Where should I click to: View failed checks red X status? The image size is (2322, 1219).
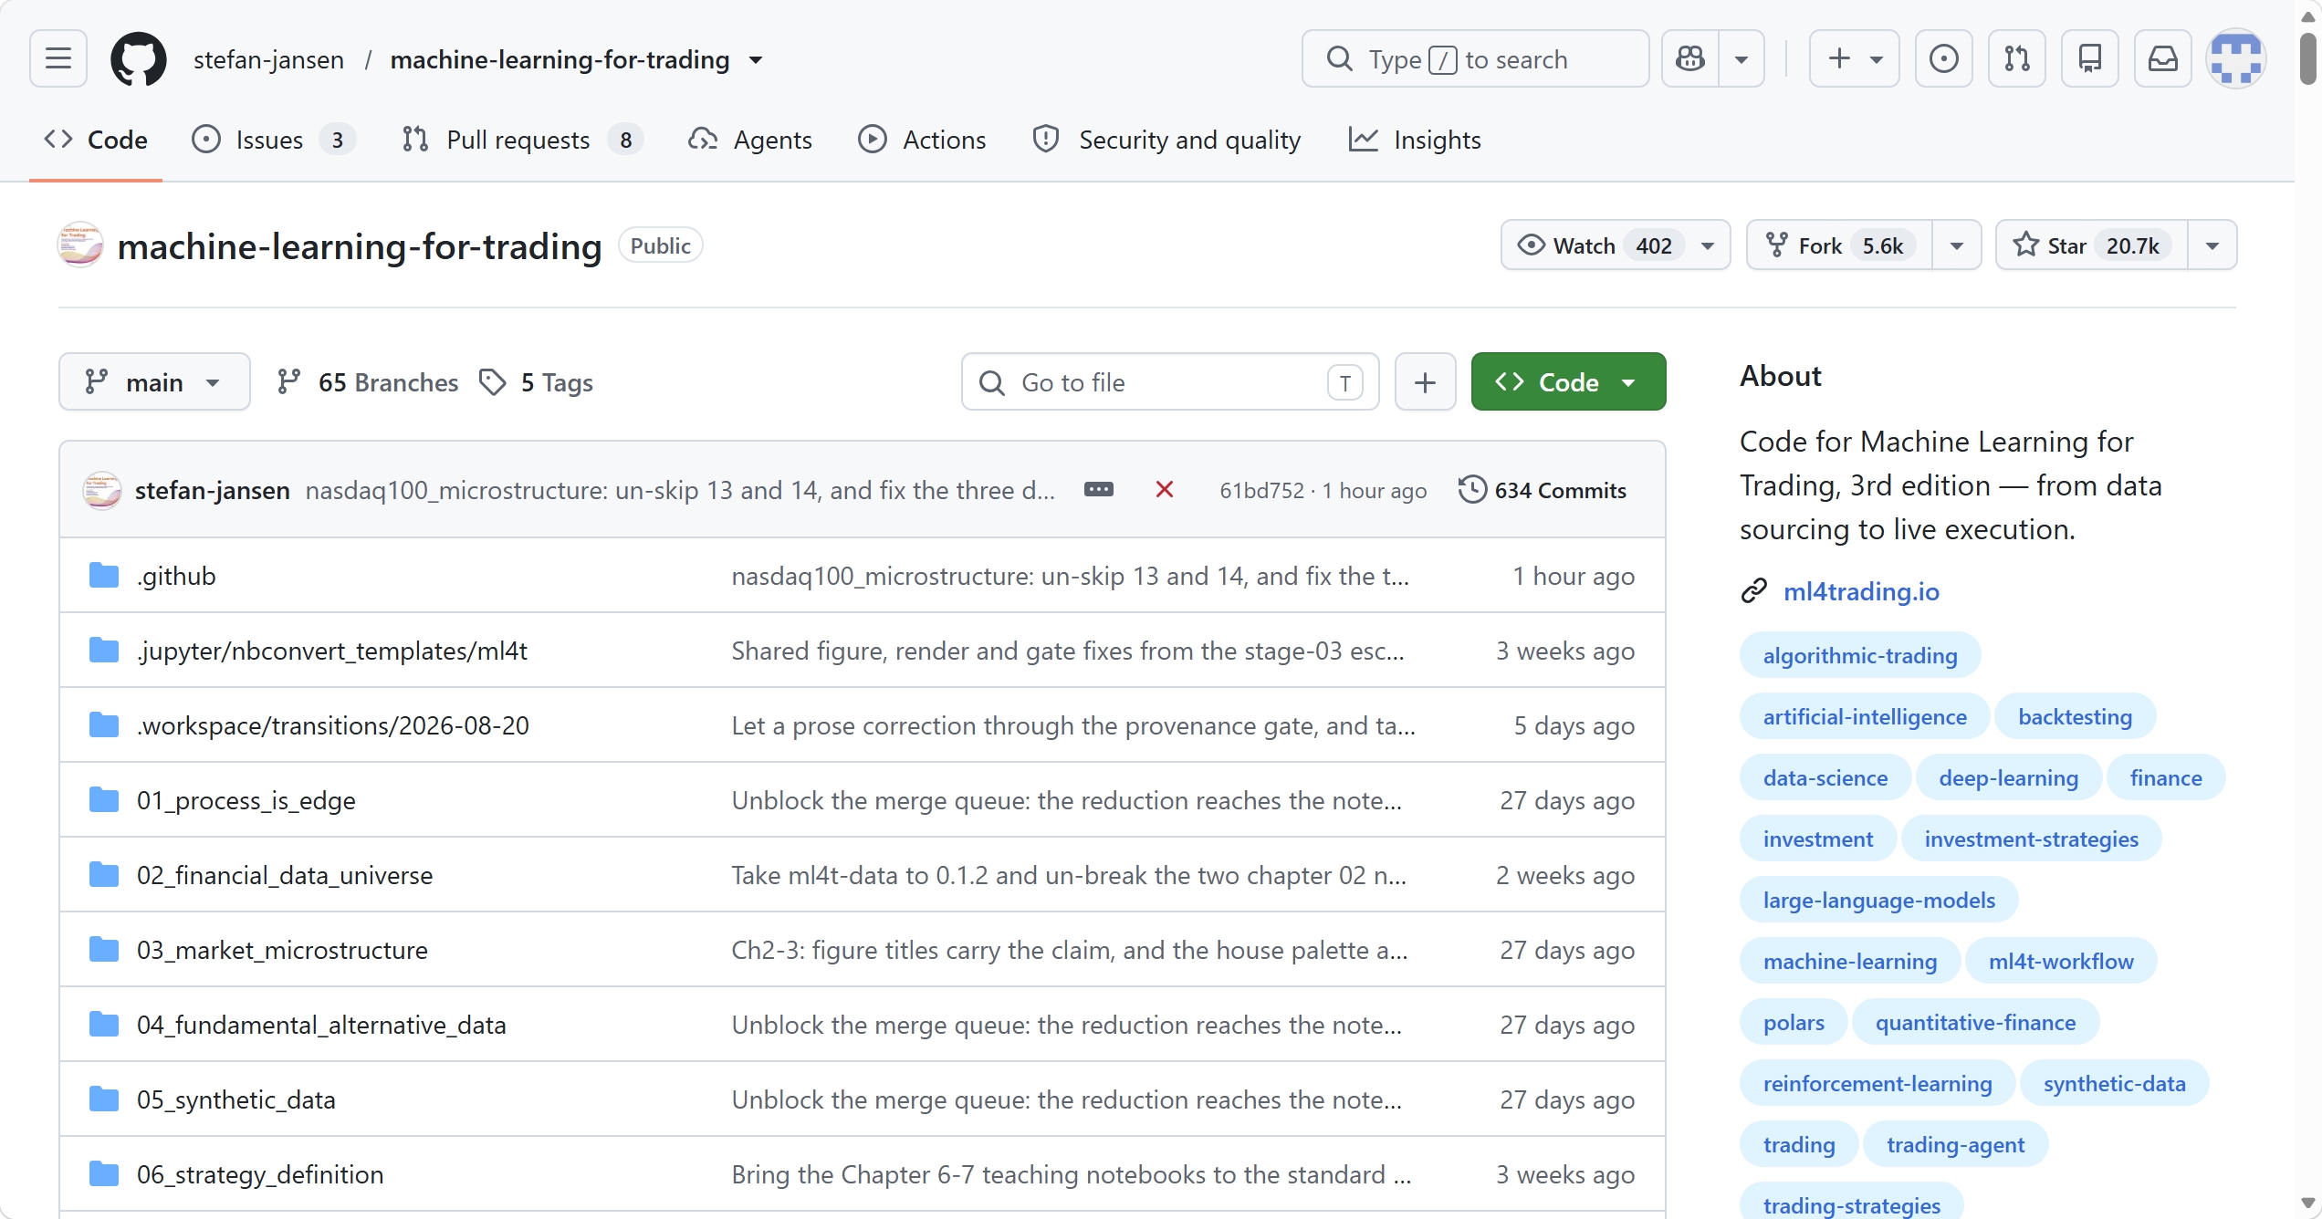(x=1165, y=490)
